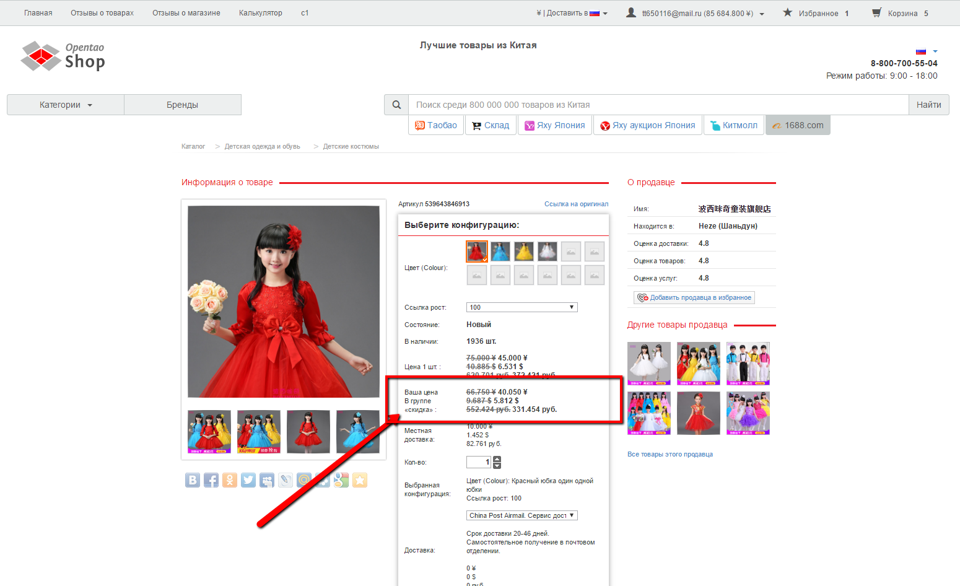Open Калькулятор in the top menu
The image size is (960, 586).
[261, 13]
